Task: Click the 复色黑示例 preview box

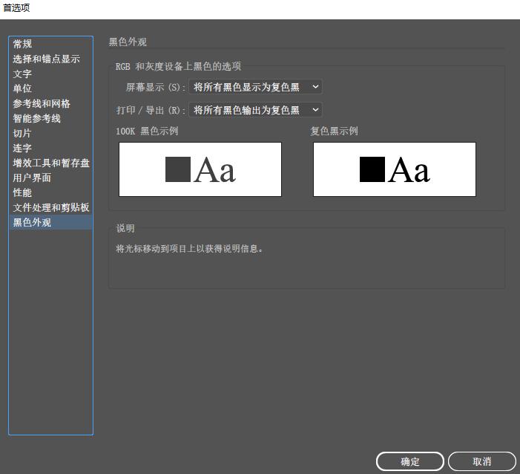Action: (394, 169)
